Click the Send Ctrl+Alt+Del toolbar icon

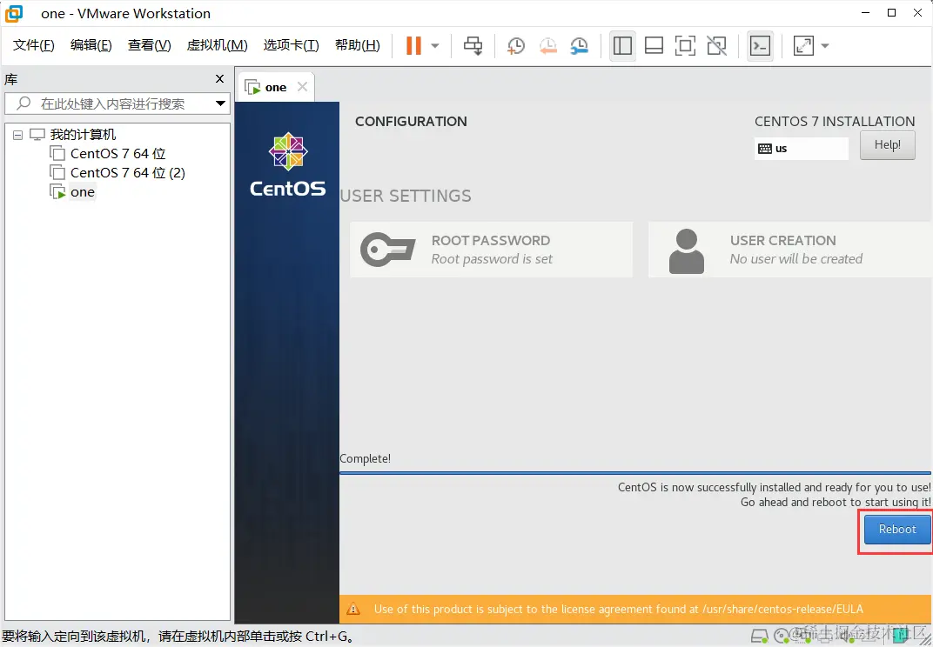click(x=473, y=46)
